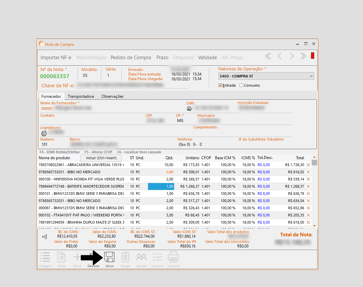Click F4 - ICMS Retido/Efetivo shortcut
This screenshot has width=363, height=287.
60,152
